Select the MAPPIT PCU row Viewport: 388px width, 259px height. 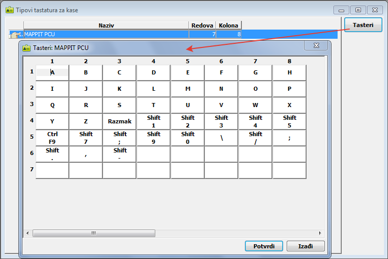(173, 34)
